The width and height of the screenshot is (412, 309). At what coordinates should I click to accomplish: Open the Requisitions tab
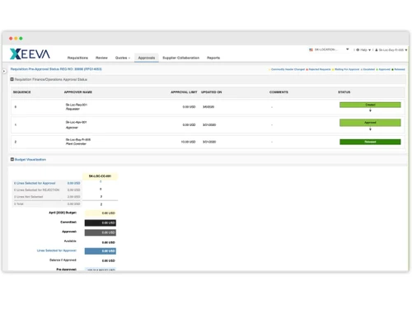point(77,58)
